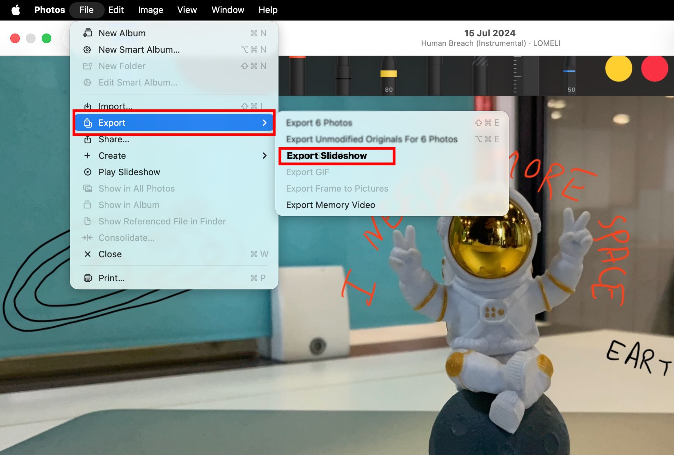This screenshot has width=674, height=455.
Task: Click the Create plus icon
Action: click(88, 156)
